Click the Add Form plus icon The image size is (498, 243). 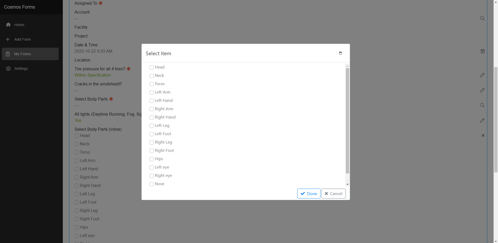coord(8,39)
